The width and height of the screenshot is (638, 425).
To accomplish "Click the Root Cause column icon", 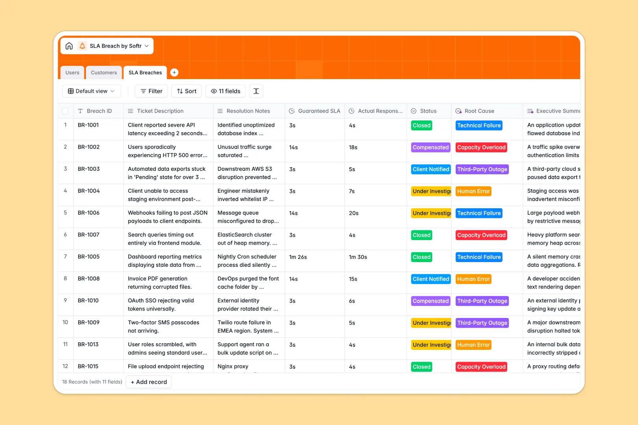I will [458, 111].
